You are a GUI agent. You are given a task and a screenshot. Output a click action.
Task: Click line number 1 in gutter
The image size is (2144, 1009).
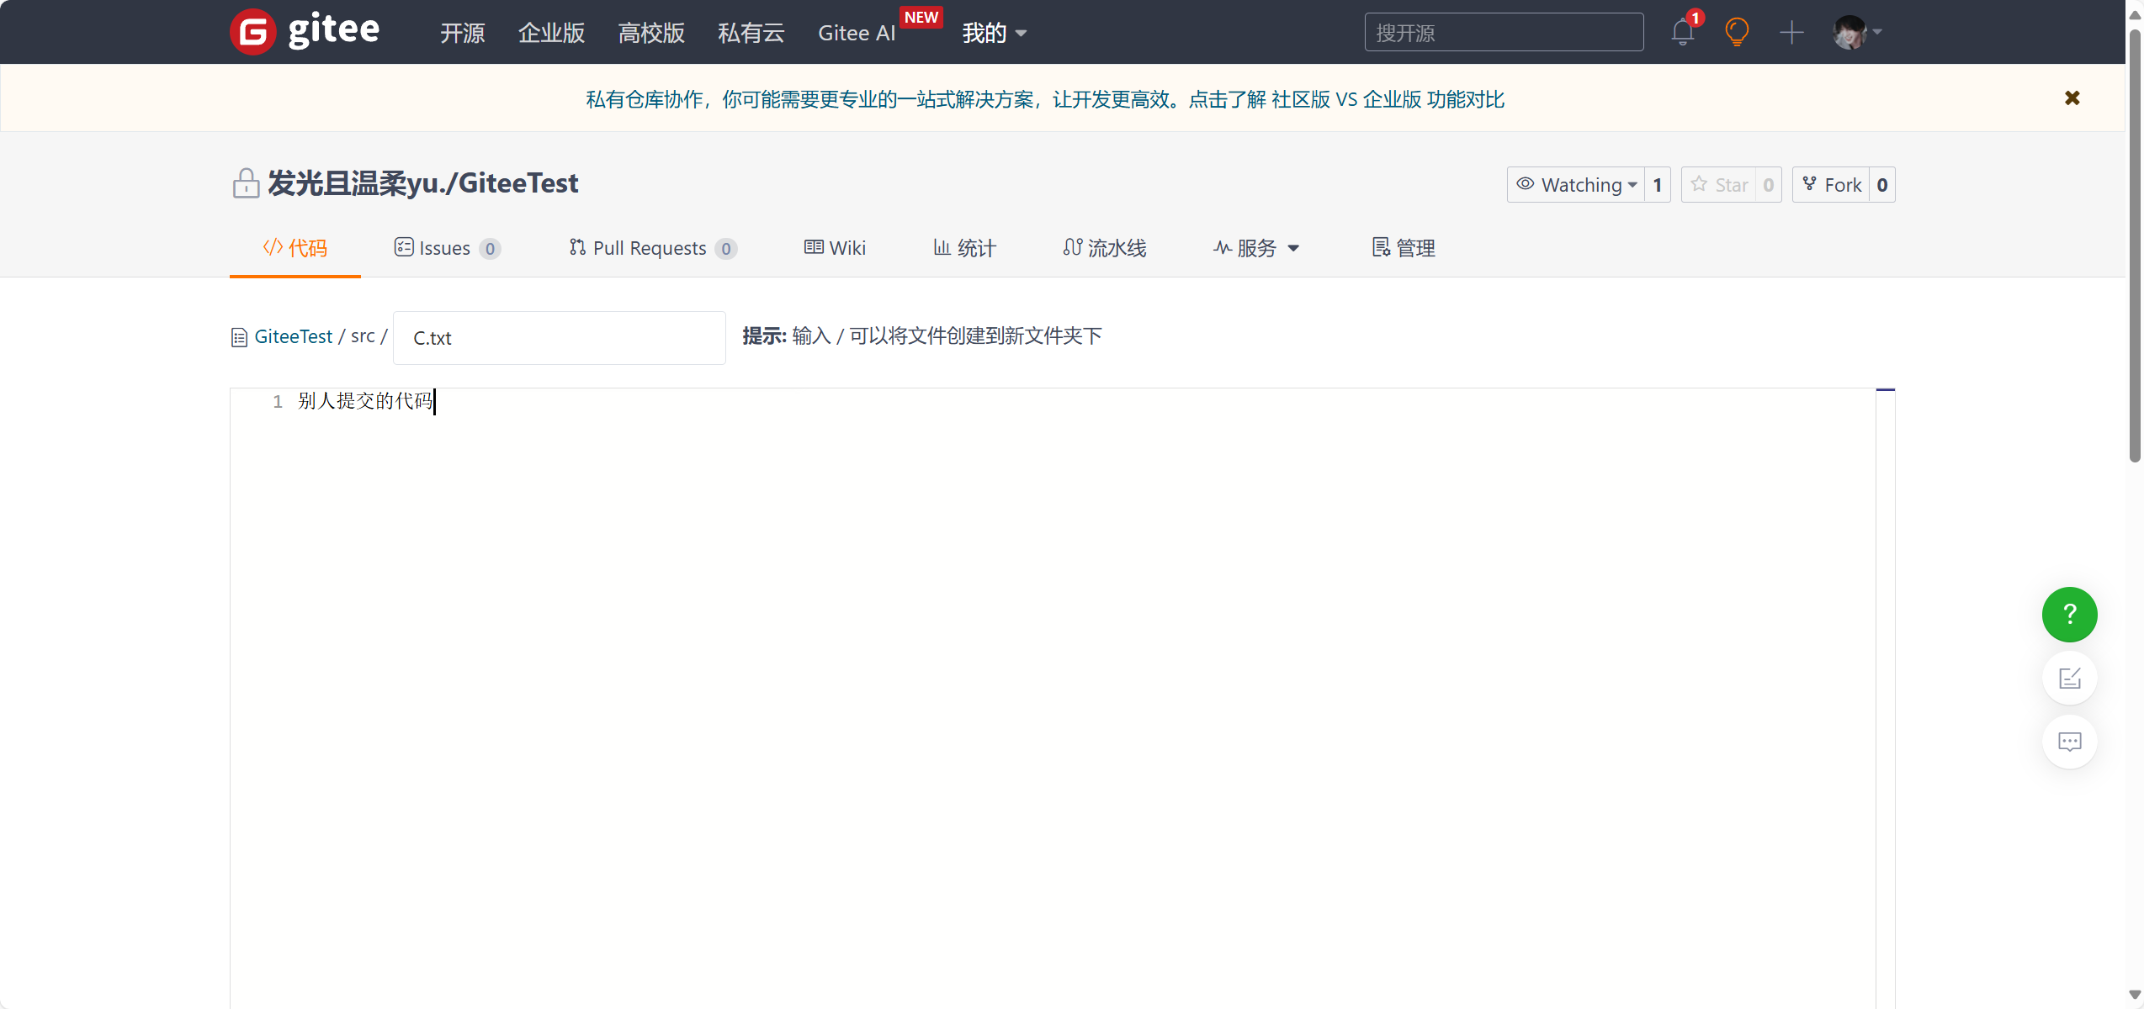(x=278, y=402)
